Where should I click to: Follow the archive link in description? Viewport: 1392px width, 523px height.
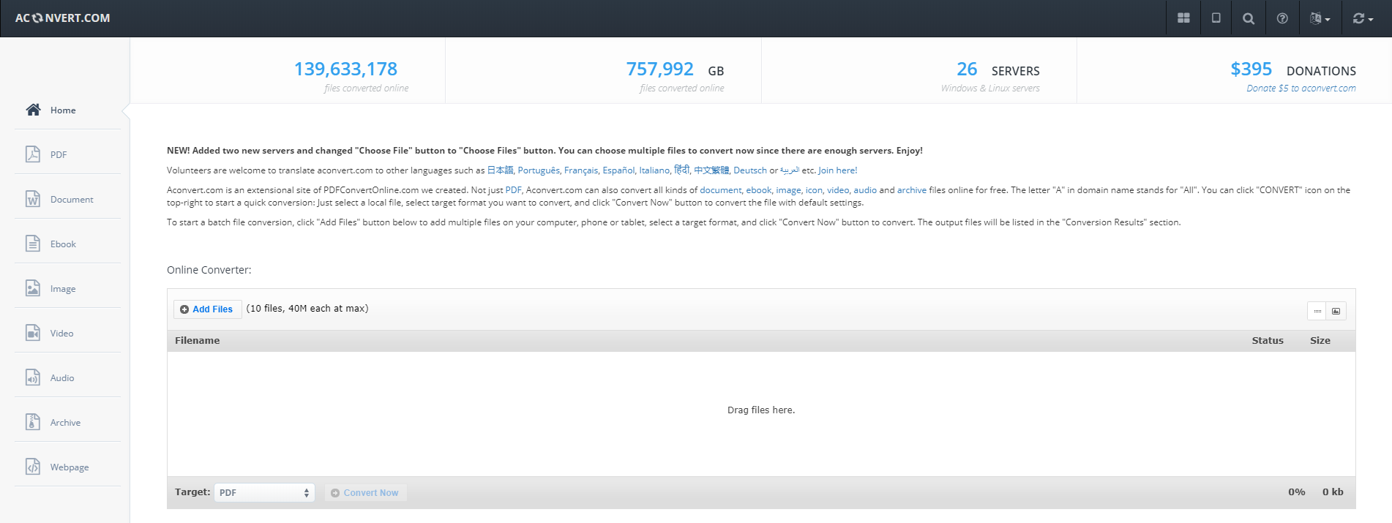pyautogui.click(x=912, y=190)
